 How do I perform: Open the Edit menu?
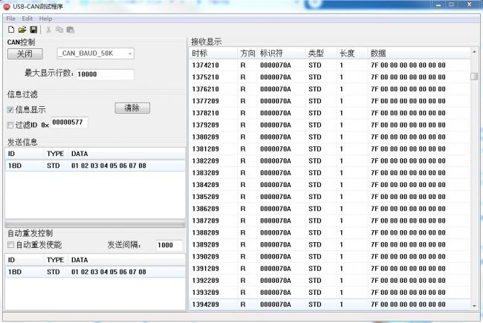[27, 19]
